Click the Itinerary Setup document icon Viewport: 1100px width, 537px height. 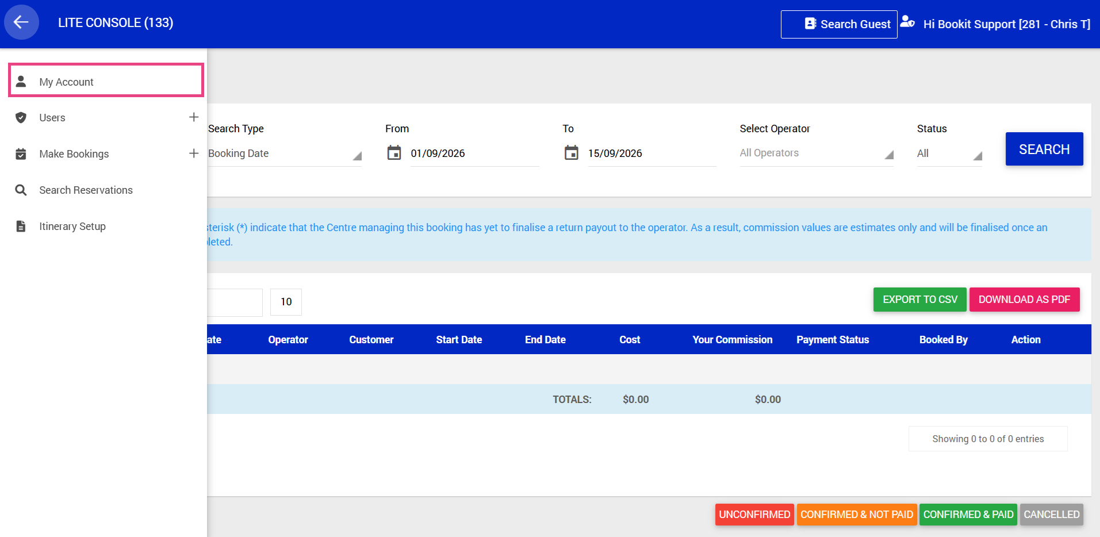click(21, 226)
